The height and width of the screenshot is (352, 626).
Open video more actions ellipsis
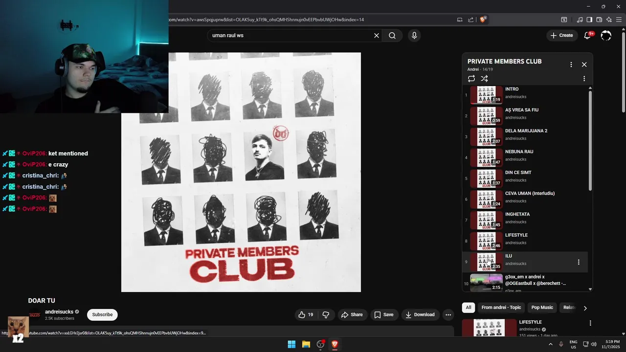pyautogui.click(x=448, y=315)
